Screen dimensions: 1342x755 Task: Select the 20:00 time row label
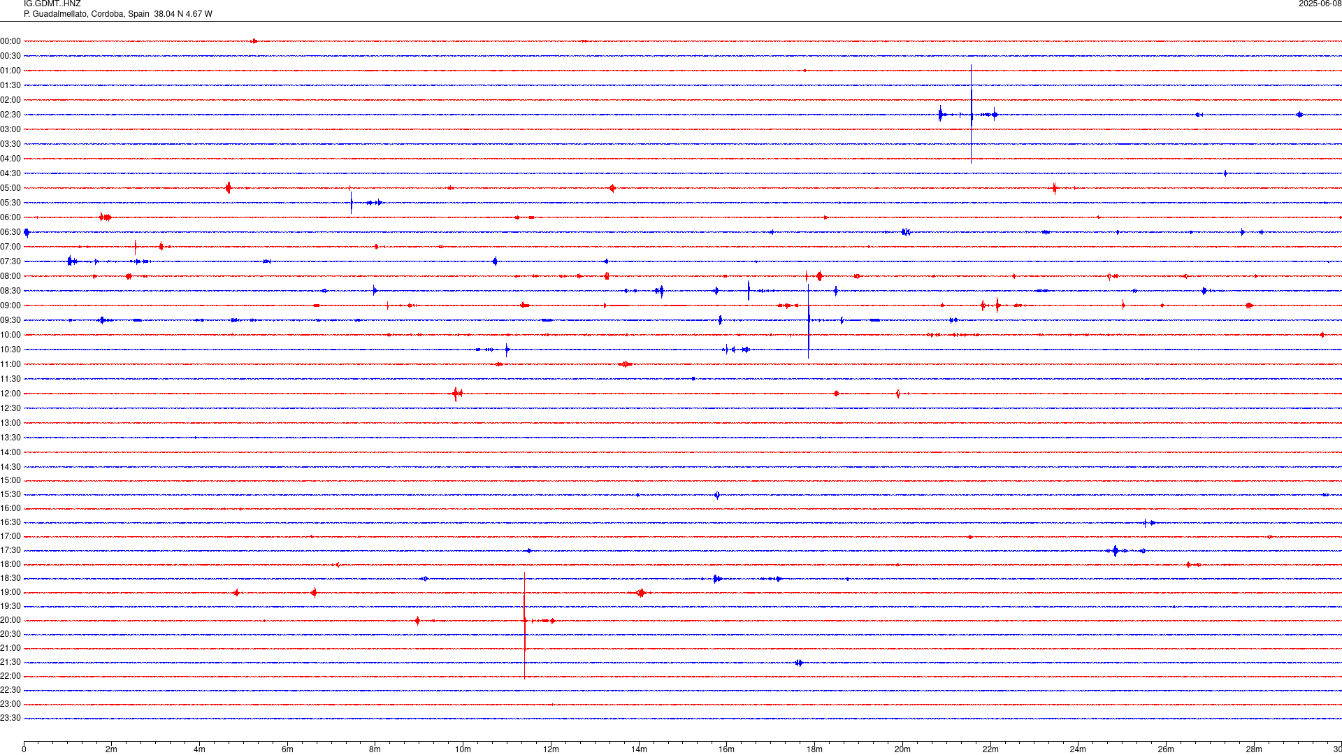click(x=10, y=620)
